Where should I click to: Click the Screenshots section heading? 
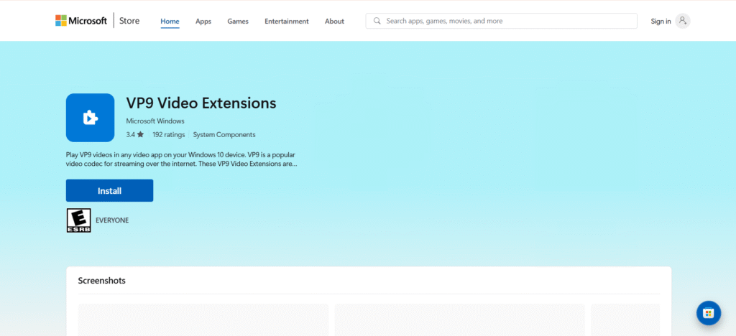[x=102, y=281]
